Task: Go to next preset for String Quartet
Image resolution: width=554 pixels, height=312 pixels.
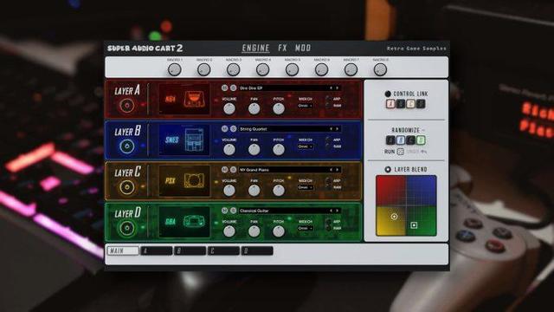Action: coord(337,129)
